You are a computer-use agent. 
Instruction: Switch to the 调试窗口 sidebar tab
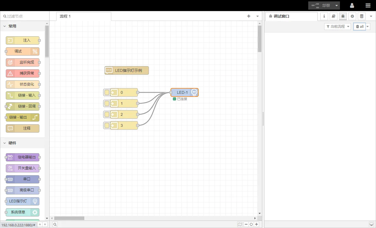point(281,16)
